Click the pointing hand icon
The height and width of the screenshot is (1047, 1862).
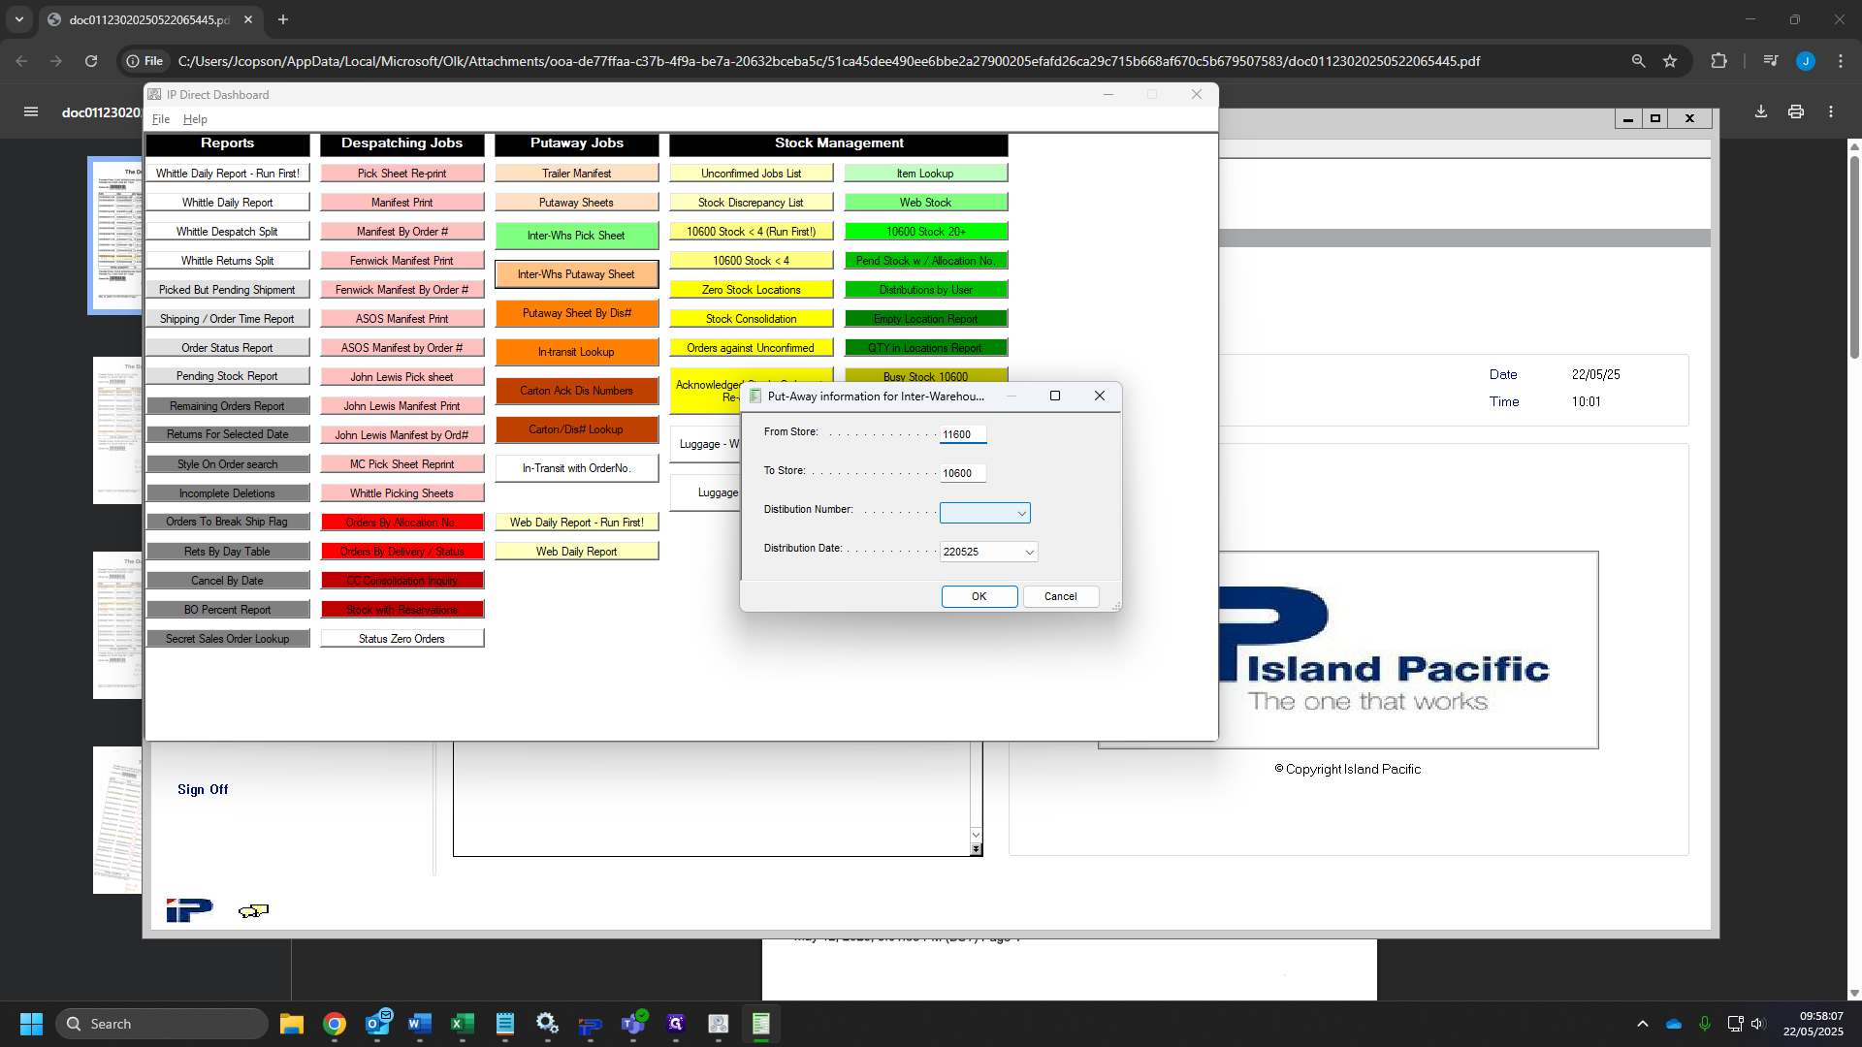(253, 910)
